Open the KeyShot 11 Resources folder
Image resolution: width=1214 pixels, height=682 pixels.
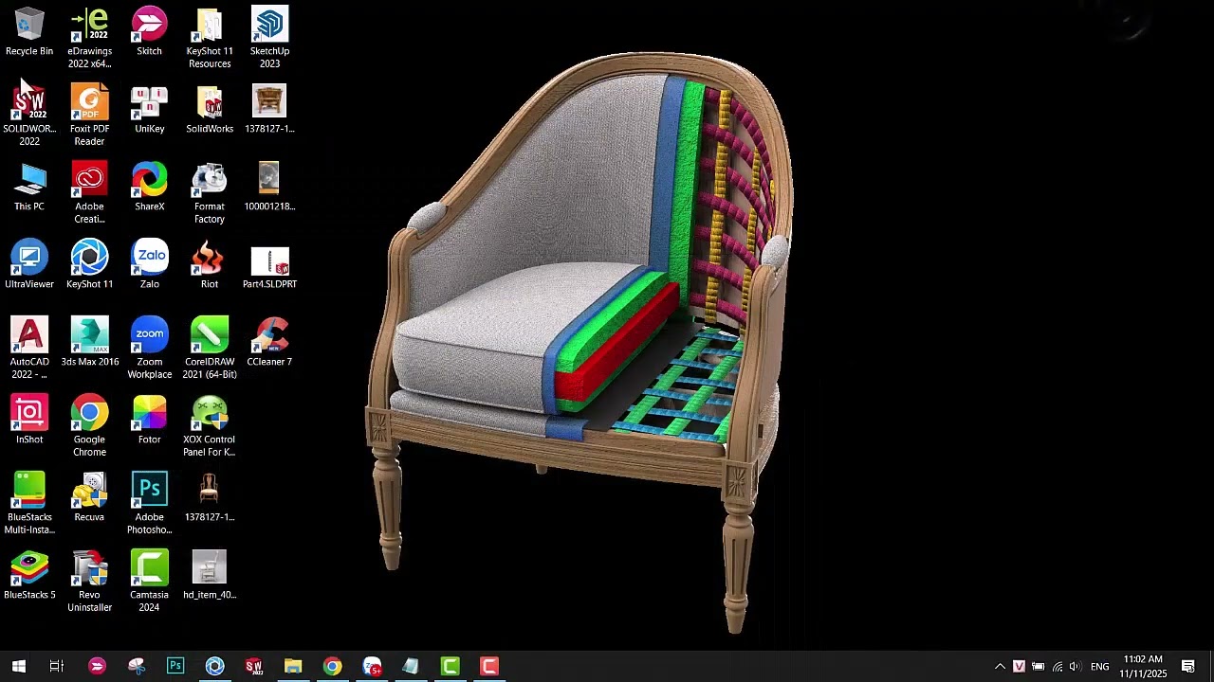[x=210, y=38]
